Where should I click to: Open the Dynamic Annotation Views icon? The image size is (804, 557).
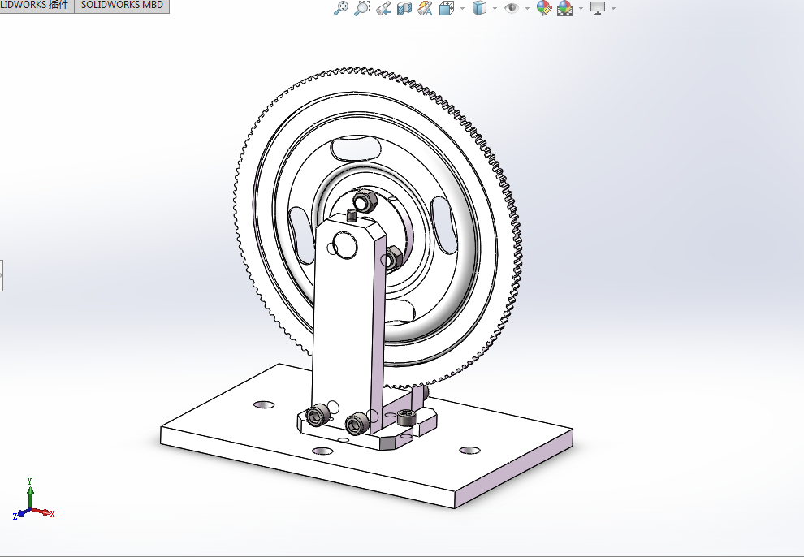click(425, 7)
